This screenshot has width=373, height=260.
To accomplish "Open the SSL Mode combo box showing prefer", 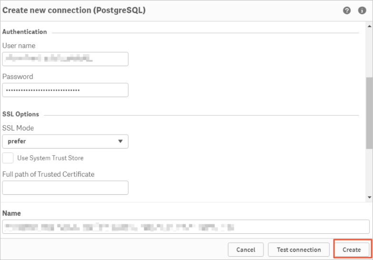I will (65, 141).
